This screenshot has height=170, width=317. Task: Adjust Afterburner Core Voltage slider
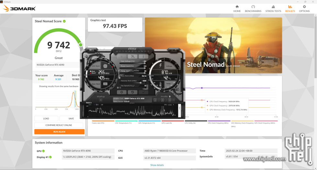click(132, 63)
